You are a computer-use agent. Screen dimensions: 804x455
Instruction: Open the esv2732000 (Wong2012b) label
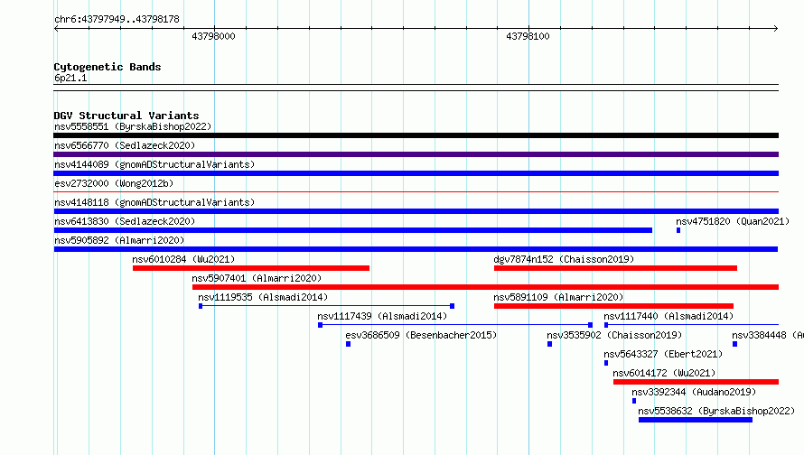114,183
